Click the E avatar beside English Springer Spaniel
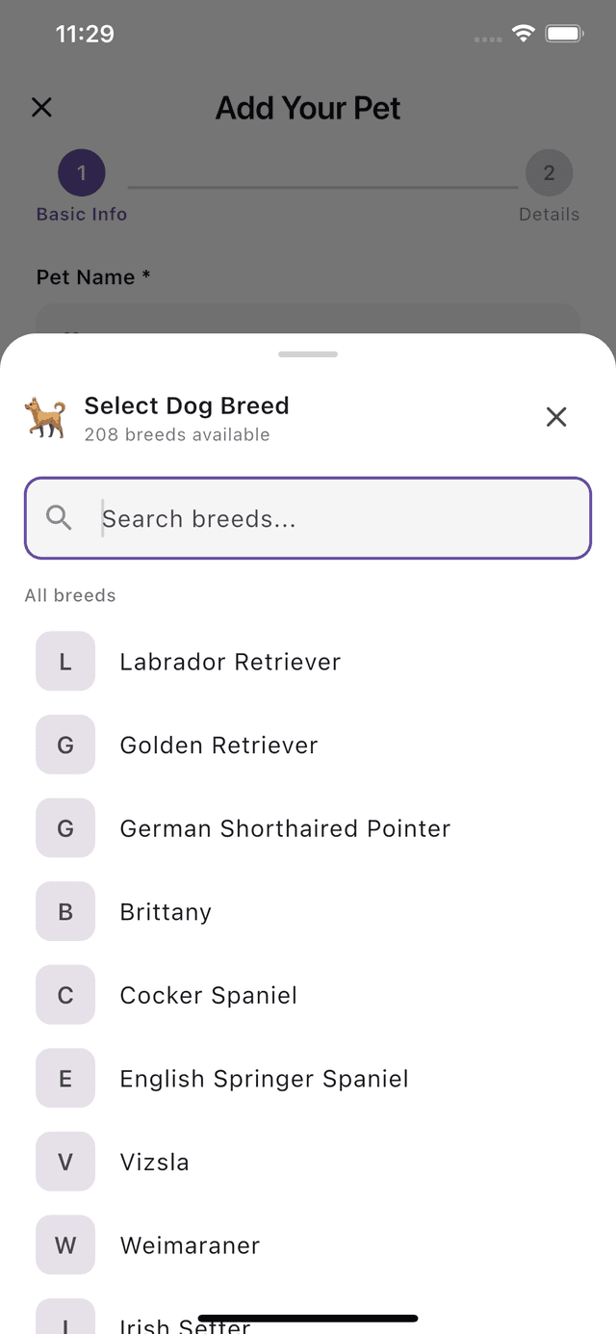Image resolution: width=616 pixels, height=1334 pixels. tap(64, 1078)
